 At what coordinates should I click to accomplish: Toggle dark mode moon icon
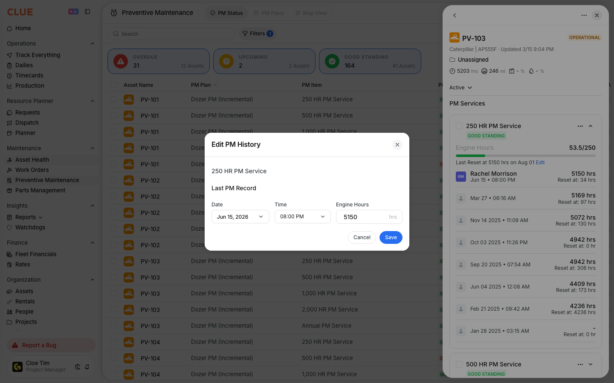click(x=78, y=367)
